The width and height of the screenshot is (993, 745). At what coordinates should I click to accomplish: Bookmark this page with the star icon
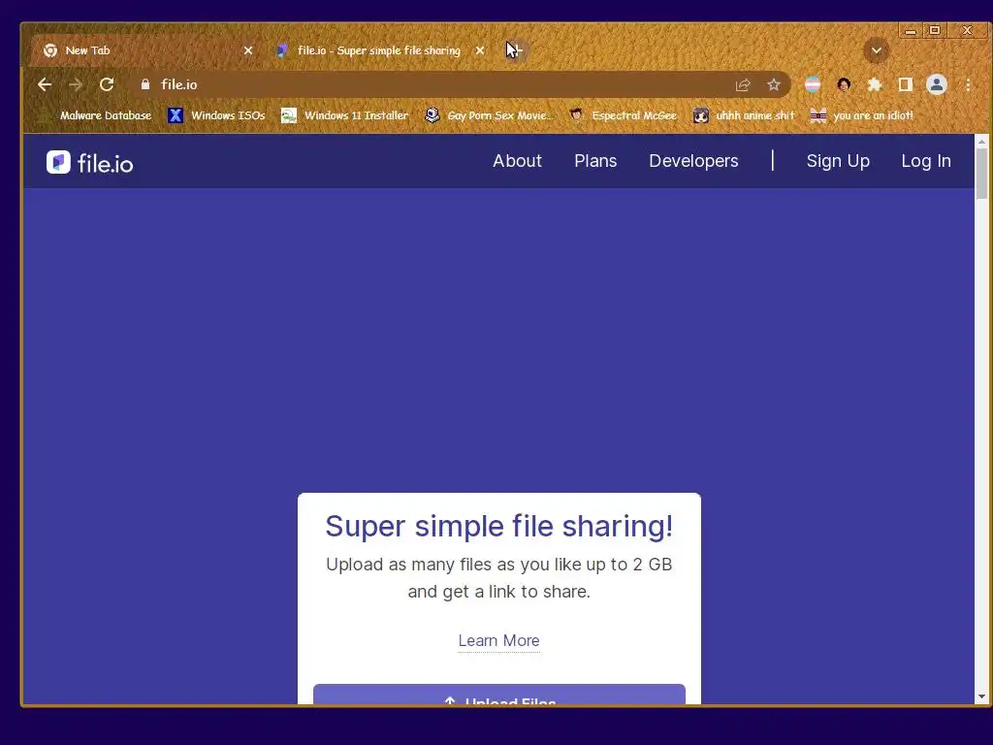click(x=773, y=85)
